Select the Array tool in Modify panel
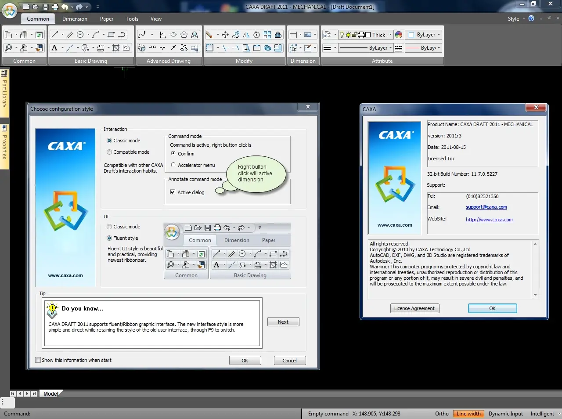Viewport: 562px width, 419px height. pos(267,35)
